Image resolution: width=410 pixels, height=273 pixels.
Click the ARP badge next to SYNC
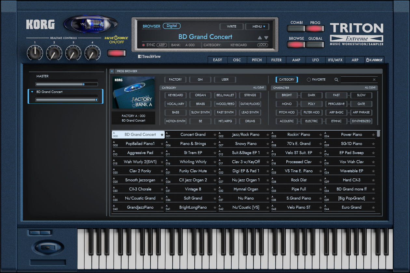pos(162,45)
